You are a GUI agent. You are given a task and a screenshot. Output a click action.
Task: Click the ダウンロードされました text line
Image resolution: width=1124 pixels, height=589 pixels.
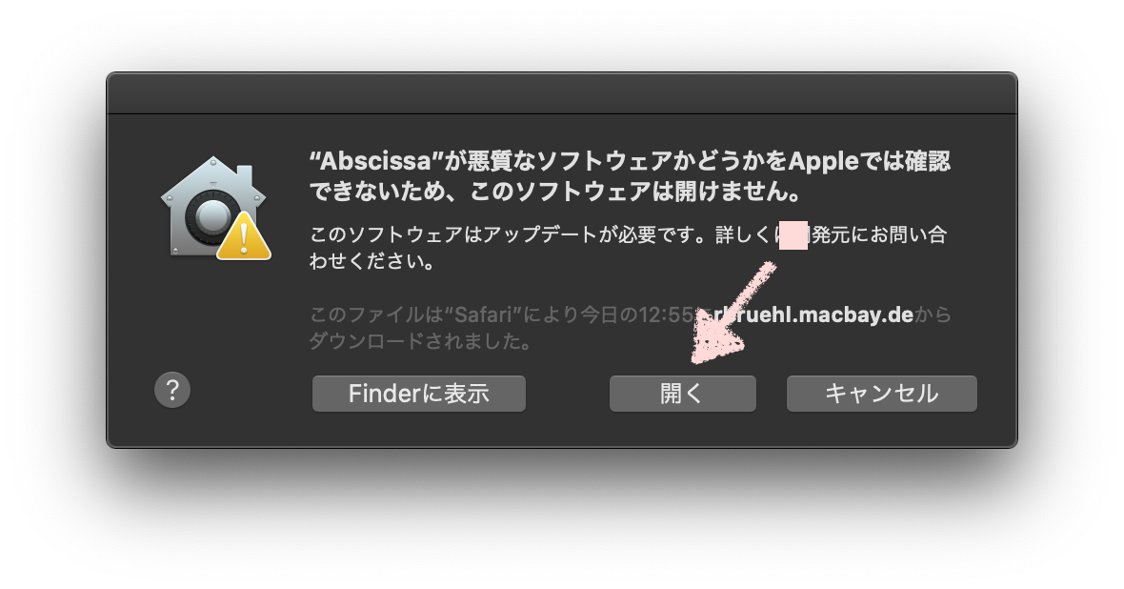pyautogui.click(x=420, y=341)
